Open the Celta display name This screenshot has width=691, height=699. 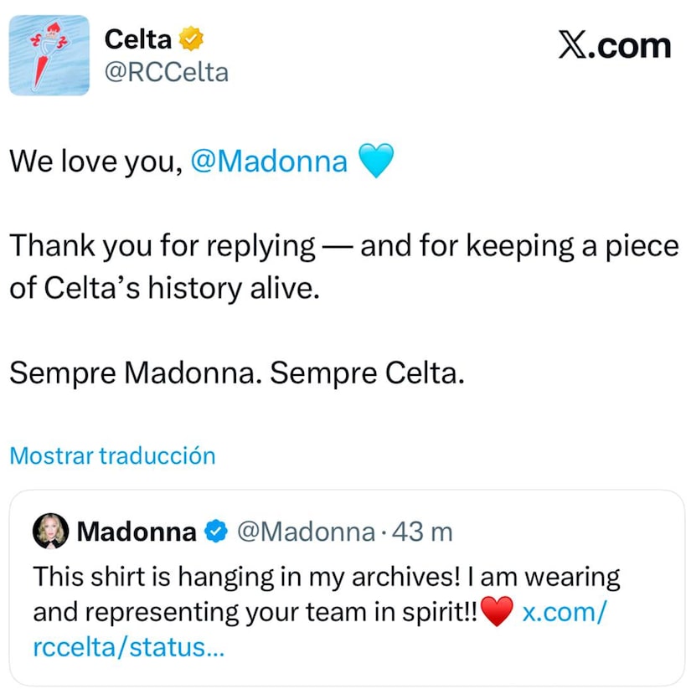(138, 39)
